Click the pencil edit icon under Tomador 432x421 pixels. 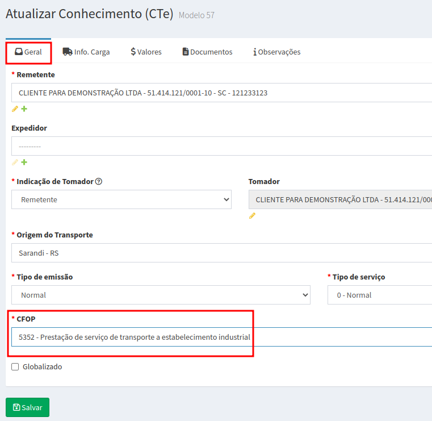tap(252, 216)
